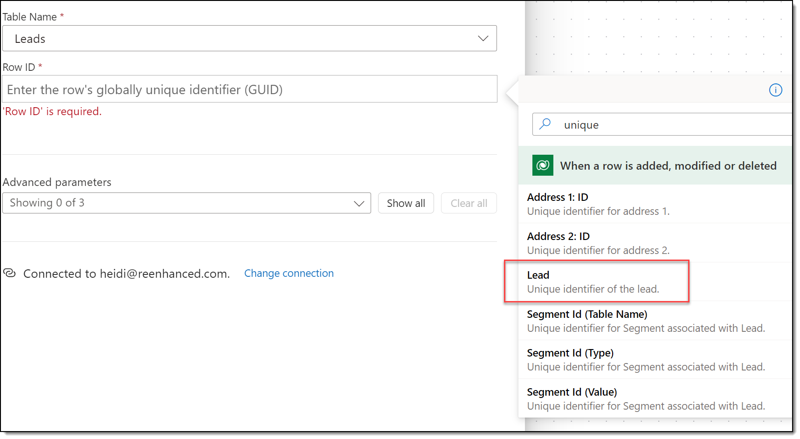Click 'Unique identifier for address 1.' description
The image size is (800, 439).
(598, 211)
